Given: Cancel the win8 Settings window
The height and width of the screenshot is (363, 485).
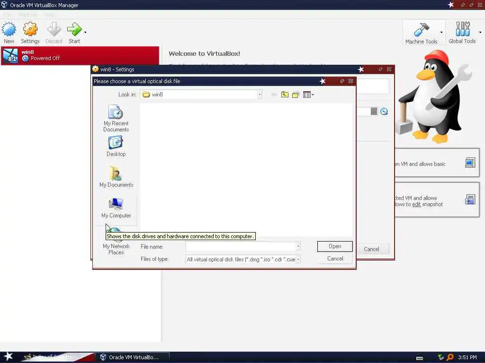Looking at the screenshot, I should [371, 249].
